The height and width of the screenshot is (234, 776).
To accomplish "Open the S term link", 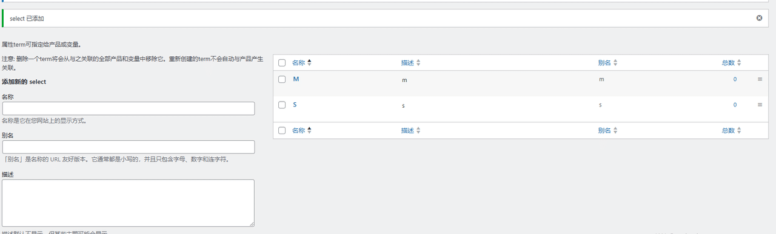I will (x=295, y=105).
